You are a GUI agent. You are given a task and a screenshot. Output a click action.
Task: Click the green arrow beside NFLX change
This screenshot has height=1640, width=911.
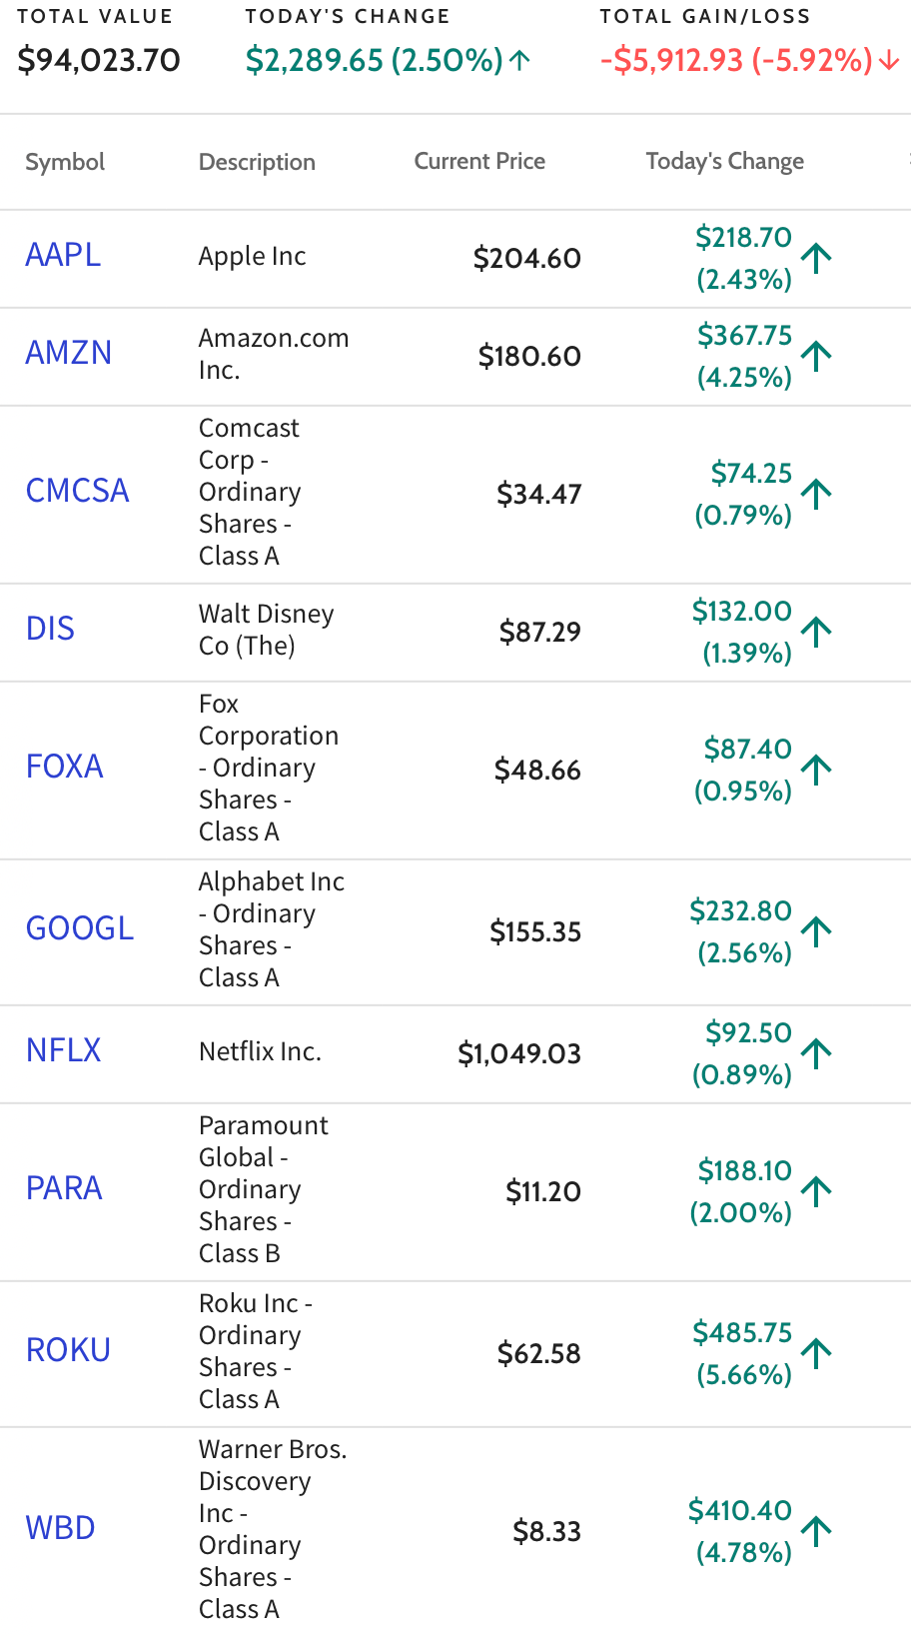pyautogui.click(x=817, y=1053)
